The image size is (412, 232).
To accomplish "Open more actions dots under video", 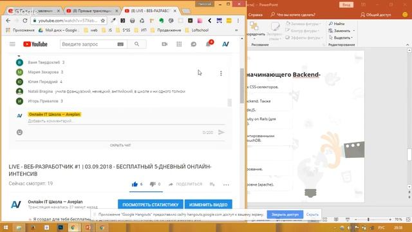I will click(226, 185).
